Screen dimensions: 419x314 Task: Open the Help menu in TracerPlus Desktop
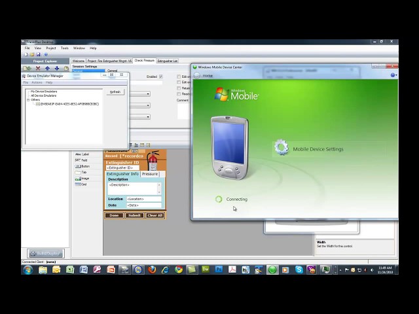[x=93, y=48]
